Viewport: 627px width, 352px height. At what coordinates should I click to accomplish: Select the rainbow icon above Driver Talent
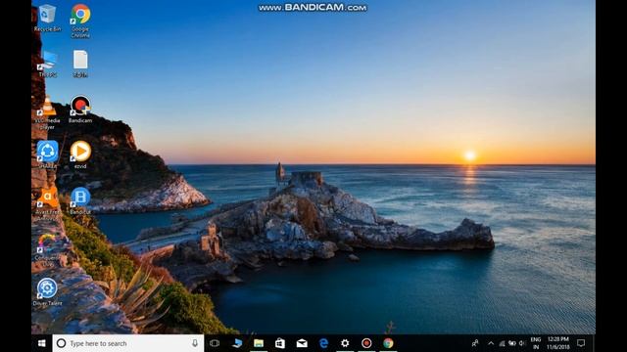click(47, 250)
